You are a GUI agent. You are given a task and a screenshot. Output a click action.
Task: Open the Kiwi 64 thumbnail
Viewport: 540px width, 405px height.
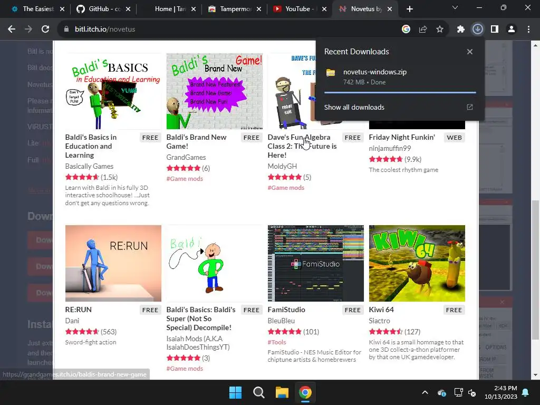tap(417, 264)
